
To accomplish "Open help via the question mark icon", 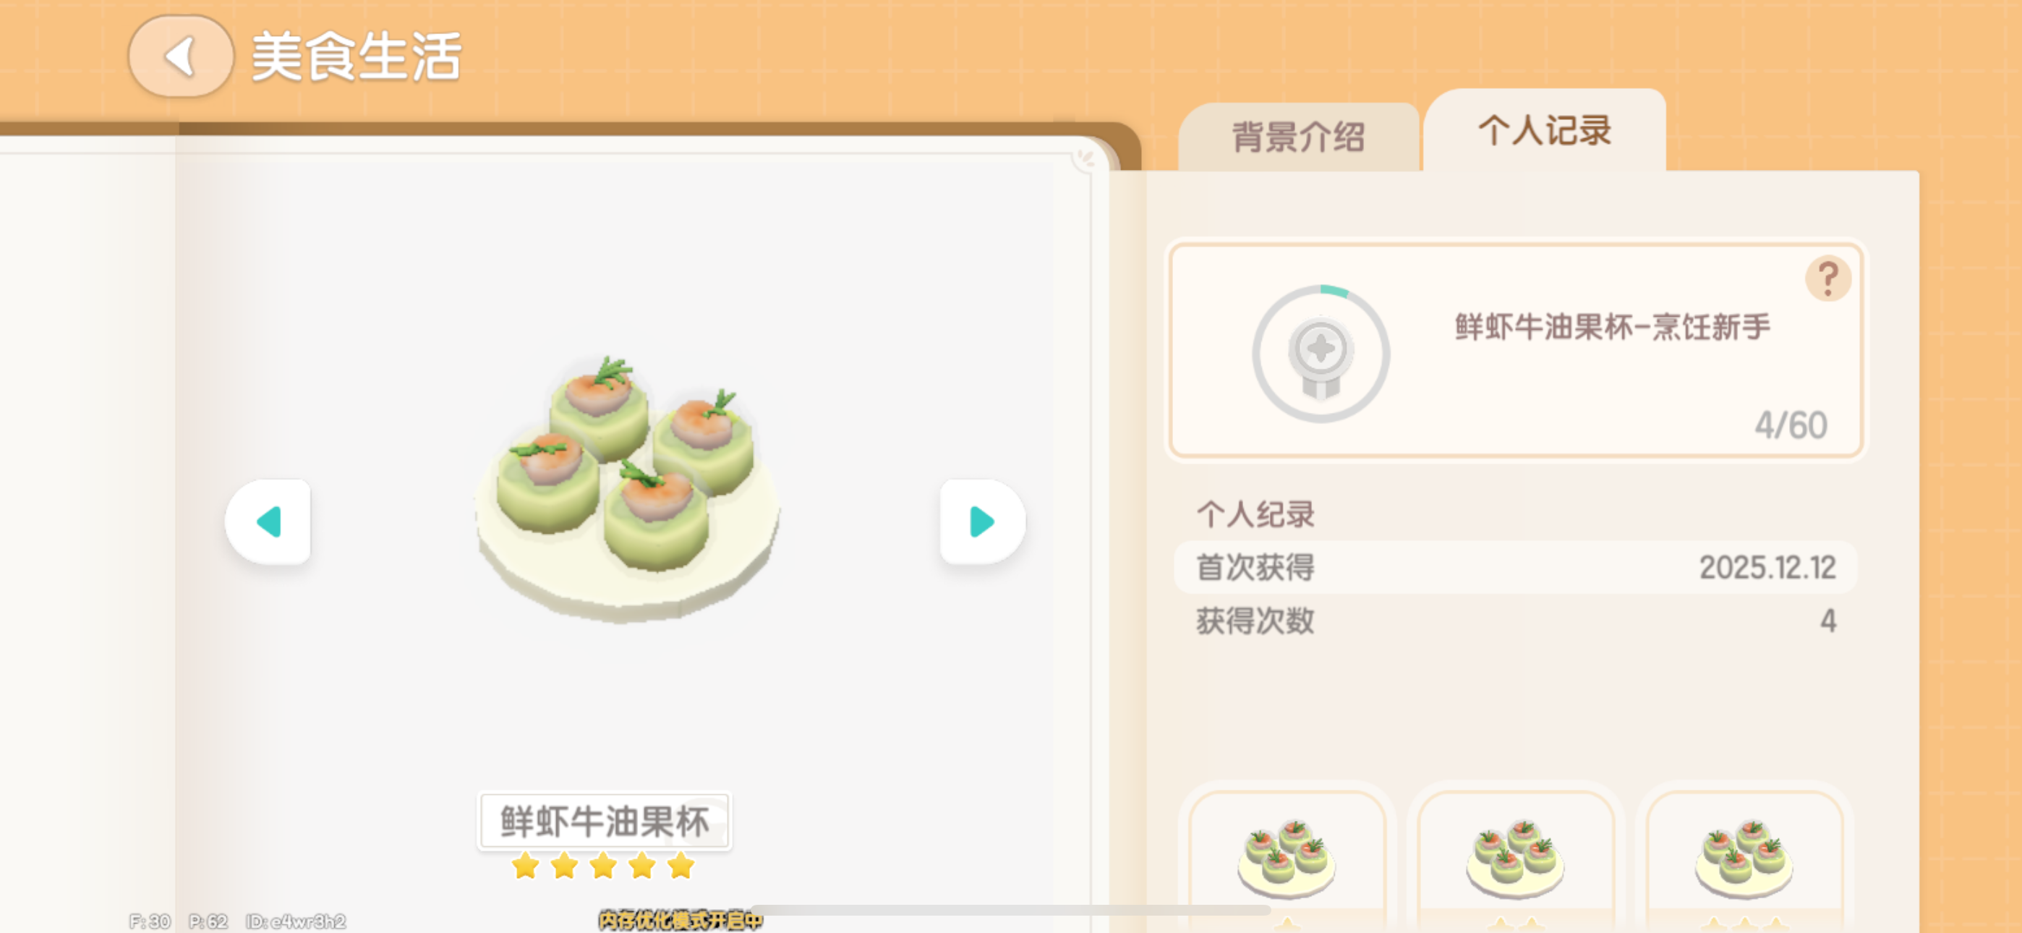I will 1827,278.
